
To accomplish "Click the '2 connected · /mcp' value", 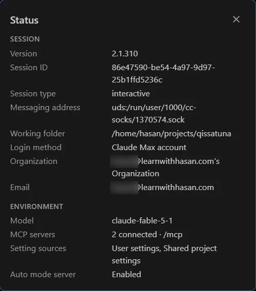I will 147,235.
